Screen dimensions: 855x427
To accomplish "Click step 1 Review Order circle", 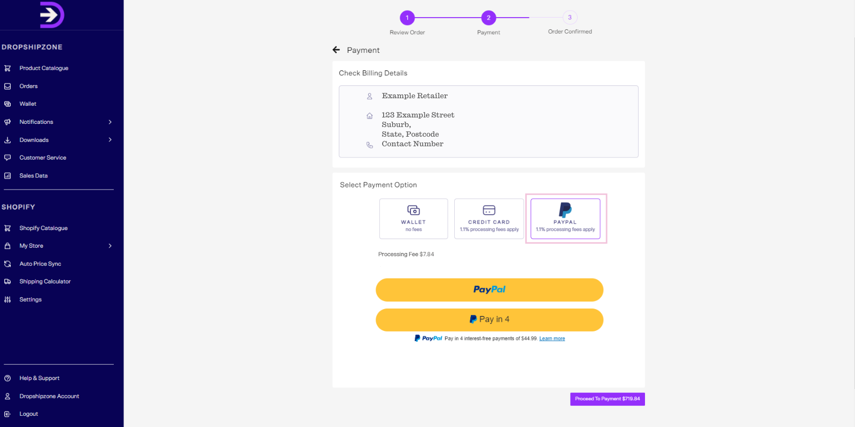I will tap(407, 18).
